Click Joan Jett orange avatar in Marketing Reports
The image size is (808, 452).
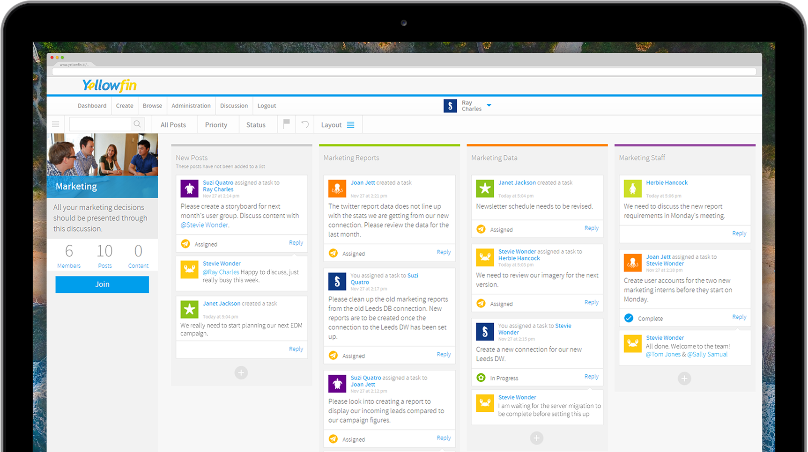(x=337, y=189)
